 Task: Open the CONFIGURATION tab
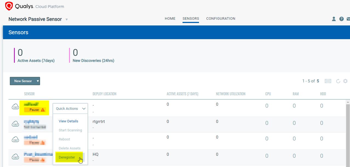[x=221, y=19]
